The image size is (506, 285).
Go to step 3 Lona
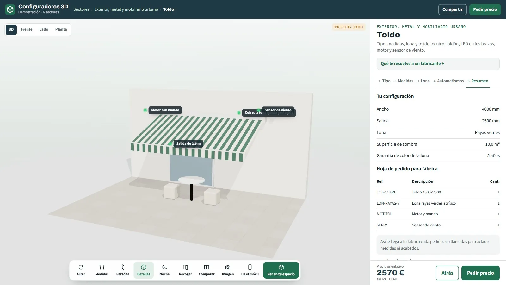pyautogui.click(x=423, y=81)
